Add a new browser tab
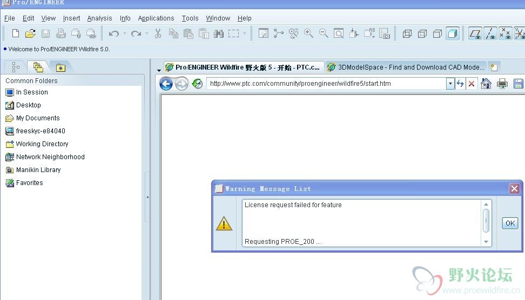525x300 pixels. tap(494, 67)
